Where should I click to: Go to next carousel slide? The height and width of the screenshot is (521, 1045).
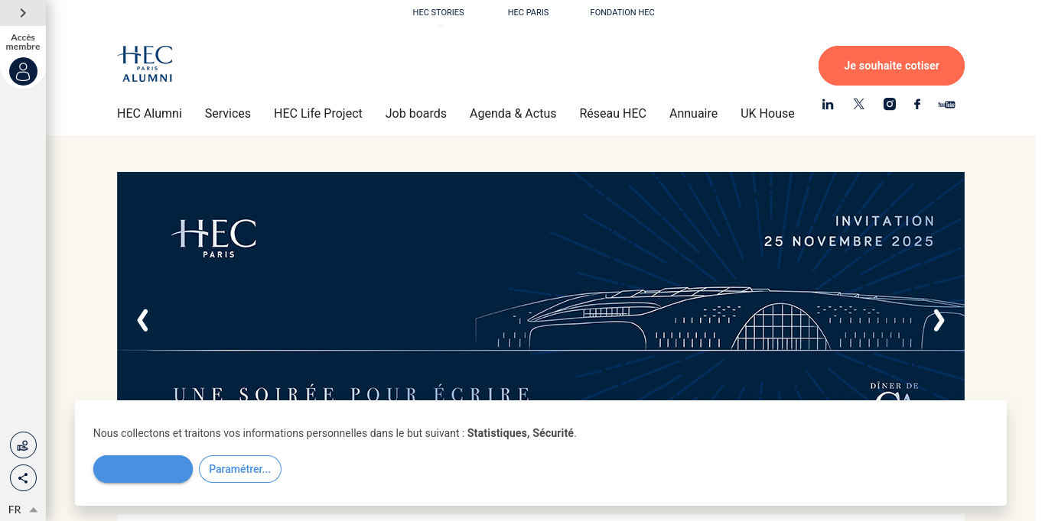pyautogui.click(x=939, y=321)
